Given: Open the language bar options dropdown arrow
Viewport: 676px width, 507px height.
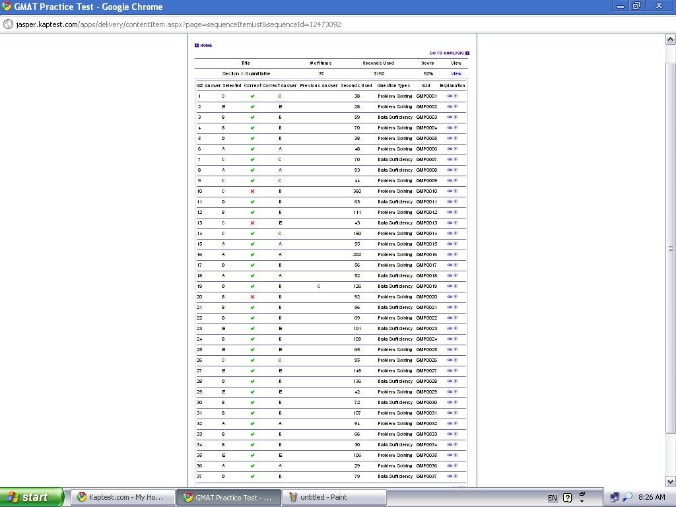Looking at the screenshot, I should point(582,501).
